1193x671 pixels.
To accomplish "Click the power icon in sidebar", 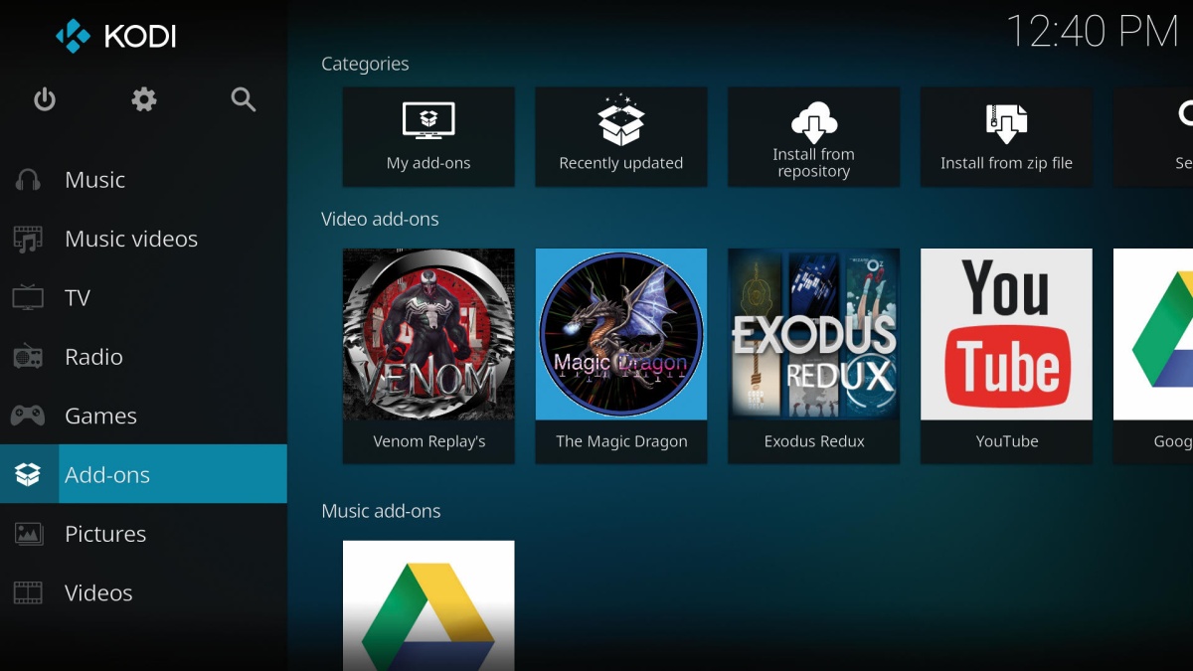I will tap(45, 99).
